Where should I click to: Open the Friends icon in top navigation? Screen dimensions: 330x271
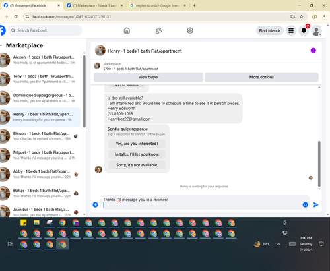coord(158,30)
